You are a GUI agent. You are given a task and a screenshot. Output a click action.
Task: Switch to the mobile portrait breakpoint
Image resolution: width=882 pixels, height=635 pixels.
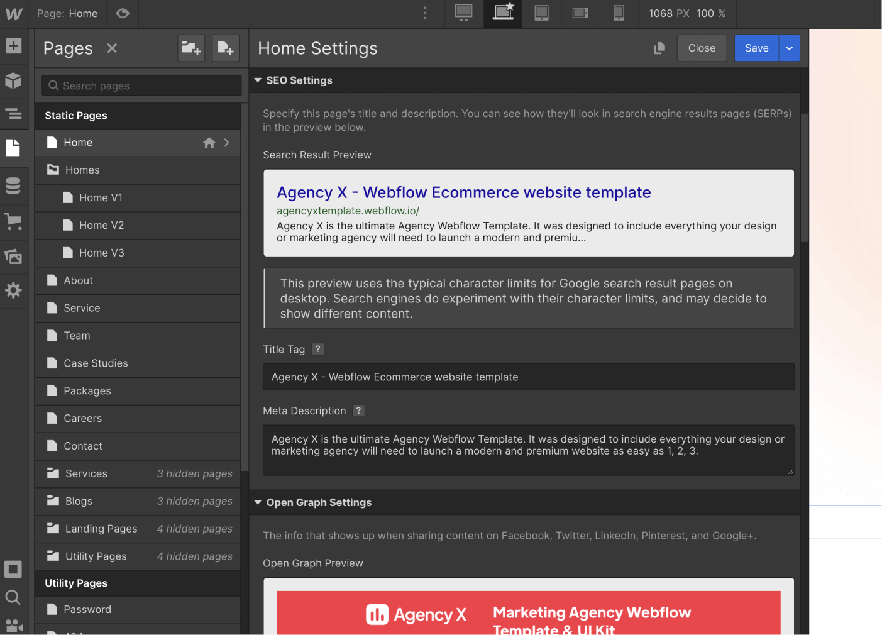click(619, 14)
